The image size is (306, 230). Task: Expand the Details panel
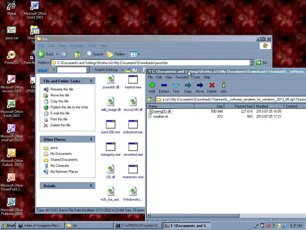coord(91,186)
